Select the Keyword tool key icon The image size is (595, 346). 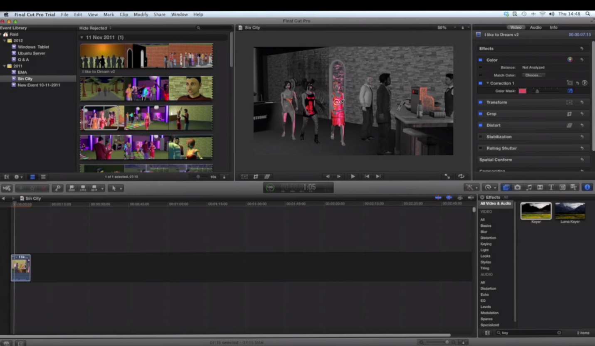click(58, 188)
